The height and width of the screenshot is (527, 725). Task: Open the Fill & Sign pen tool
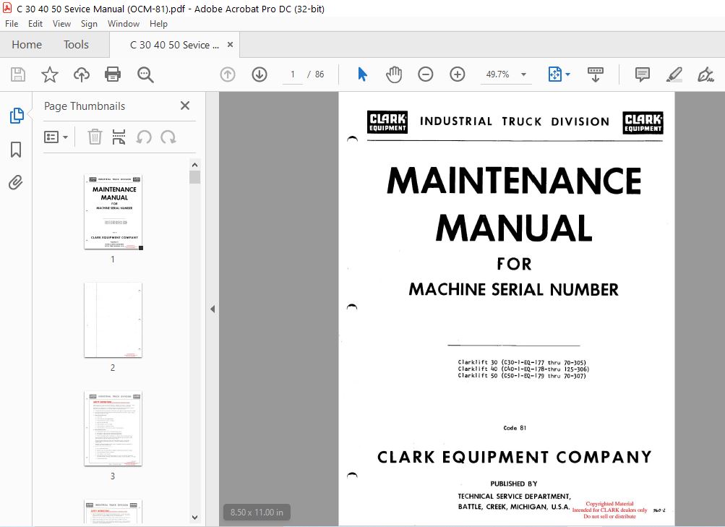[705, 74]
